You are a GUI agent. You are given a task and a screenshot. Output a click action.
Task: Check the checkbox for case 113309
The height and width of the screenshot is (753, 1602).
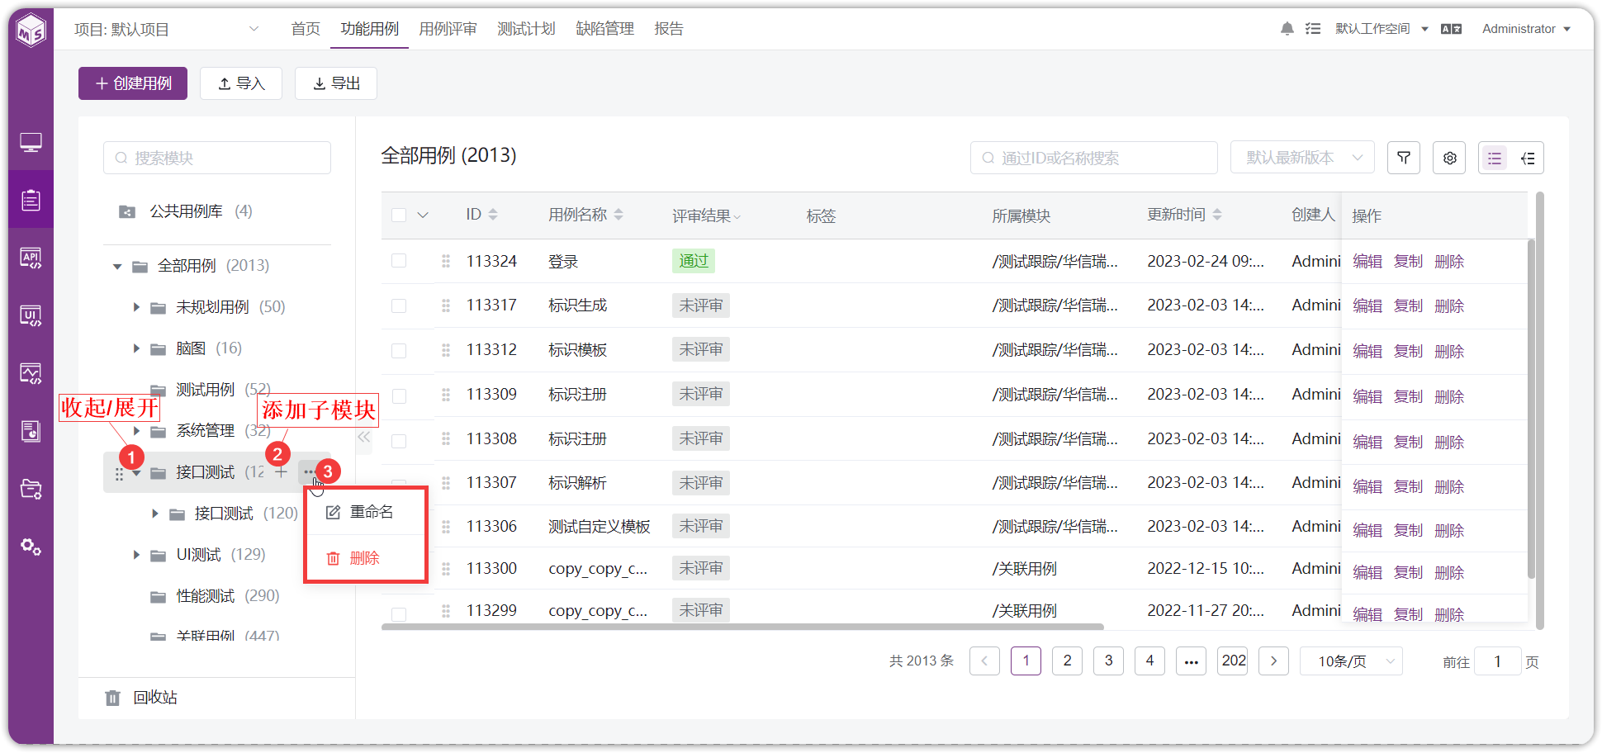pyautogui.click(x=399, y=395)
